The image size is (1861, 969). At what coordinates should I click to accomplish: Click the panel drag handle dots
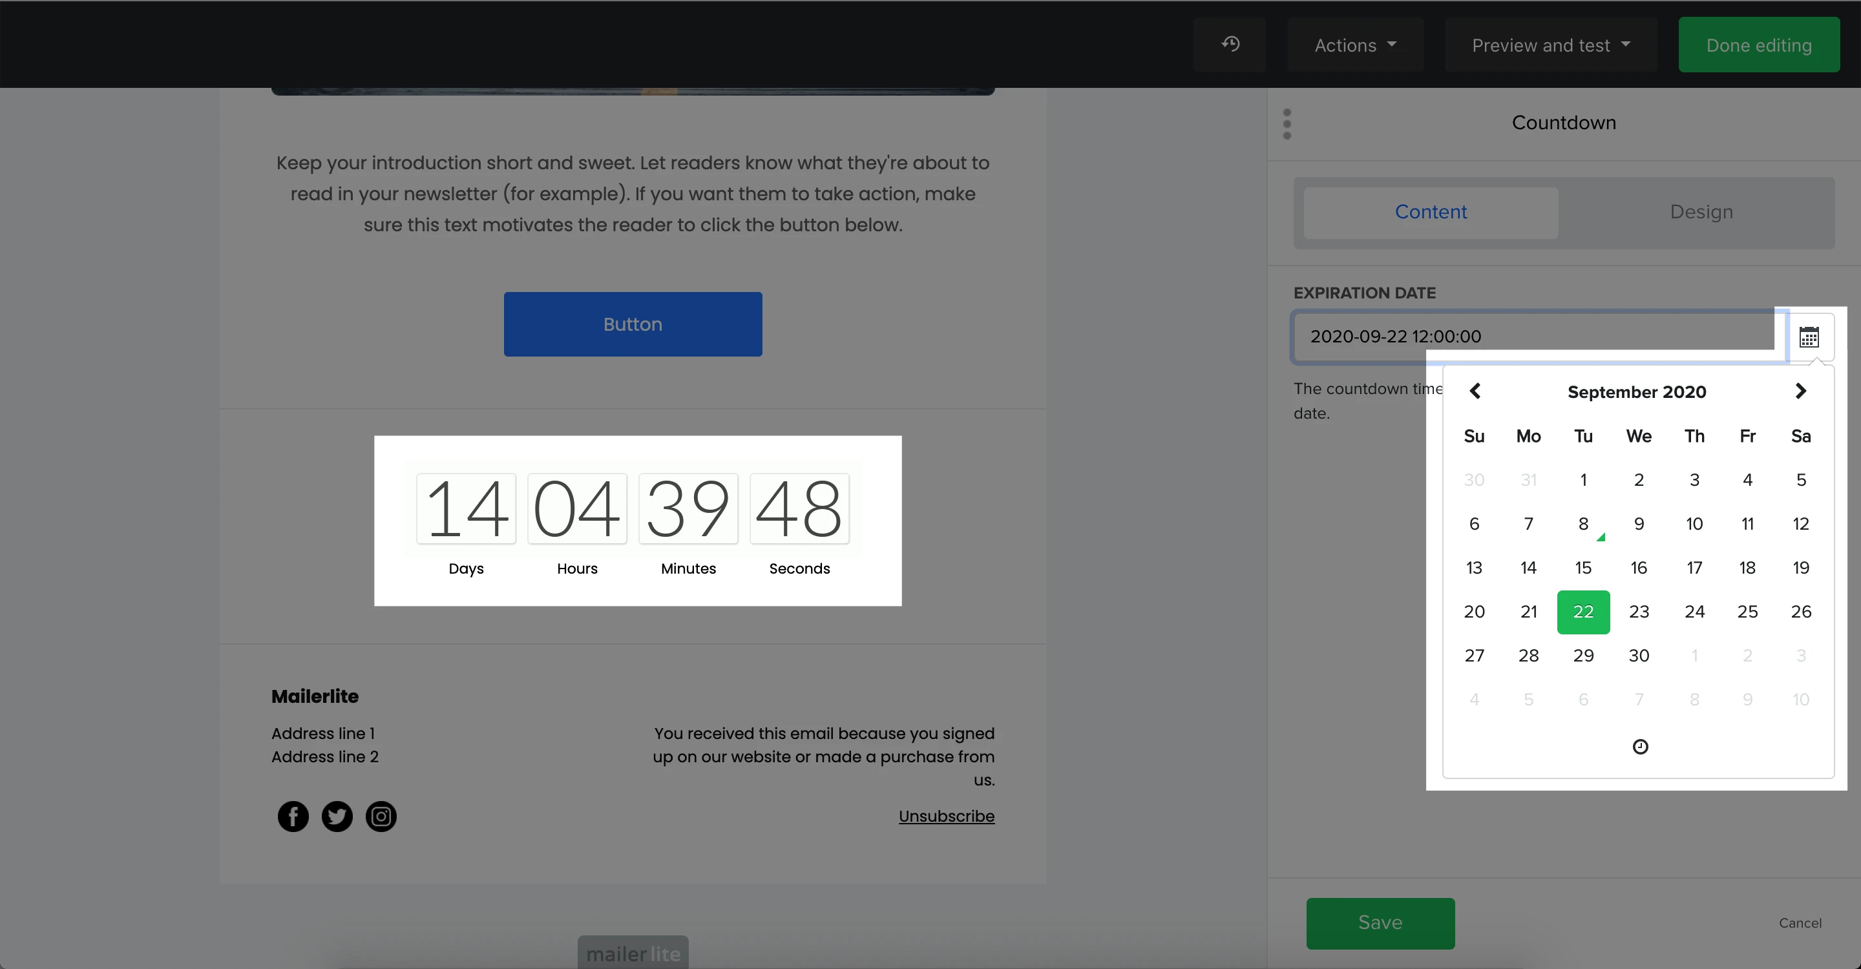point(1287,124)
